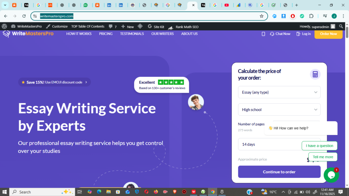This screenshot has width=349, height=196.
Task: Bookmark this page with the star icon
Action: pos(261,16)
